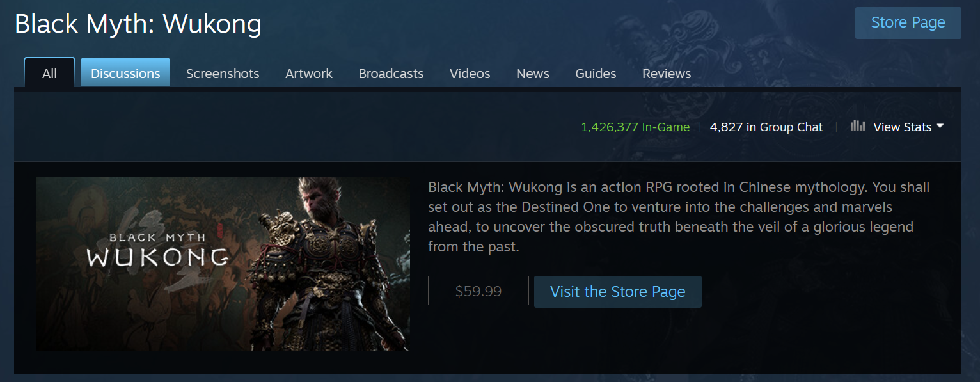Screen dimensions: 980x382
Task: Open the Store Page button at top right
Action: [908, 23]
